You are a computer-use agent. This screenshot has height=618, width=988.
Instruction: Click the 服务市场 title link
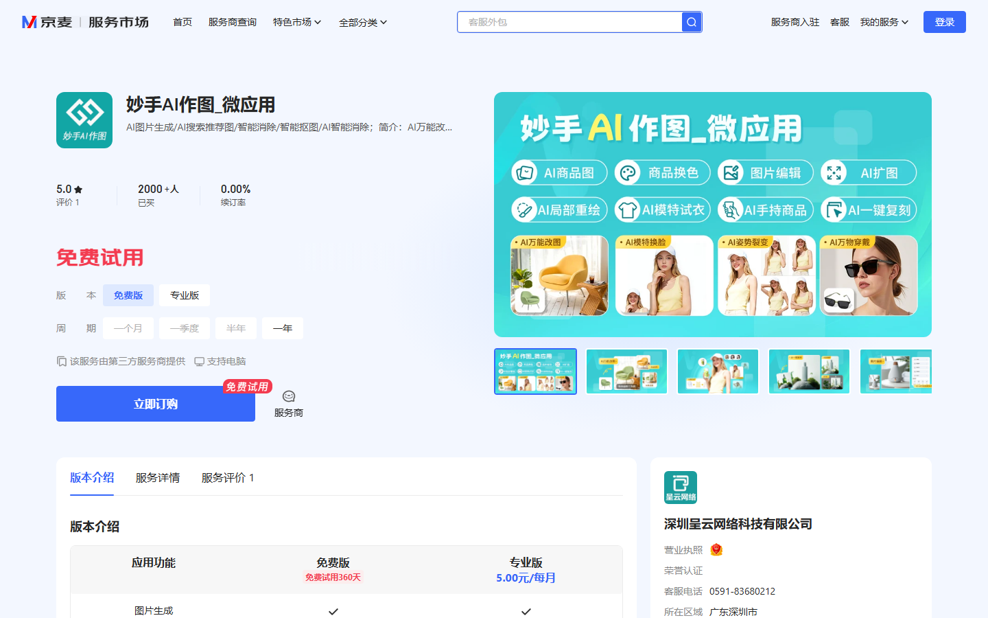coord(119,22)
